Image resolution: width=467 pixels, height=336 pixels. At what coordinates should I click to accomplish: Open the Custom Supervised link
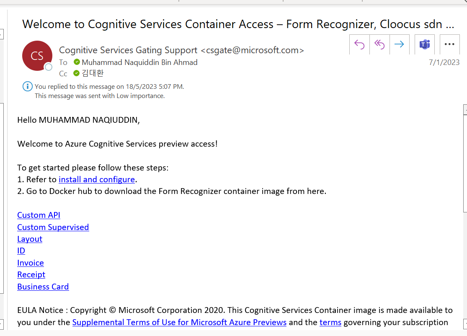click(53, 227)
